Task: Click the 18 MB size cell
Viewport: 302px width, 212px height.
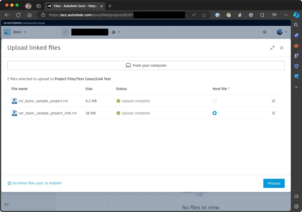Action: [x=91, y=113]
